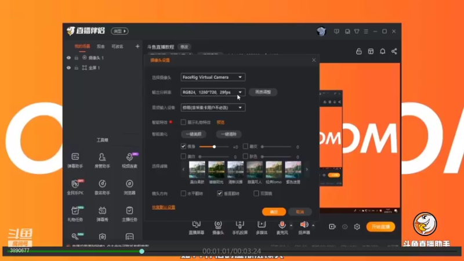Click the lock icon on 摄像头 1 layer

[77, 57]
